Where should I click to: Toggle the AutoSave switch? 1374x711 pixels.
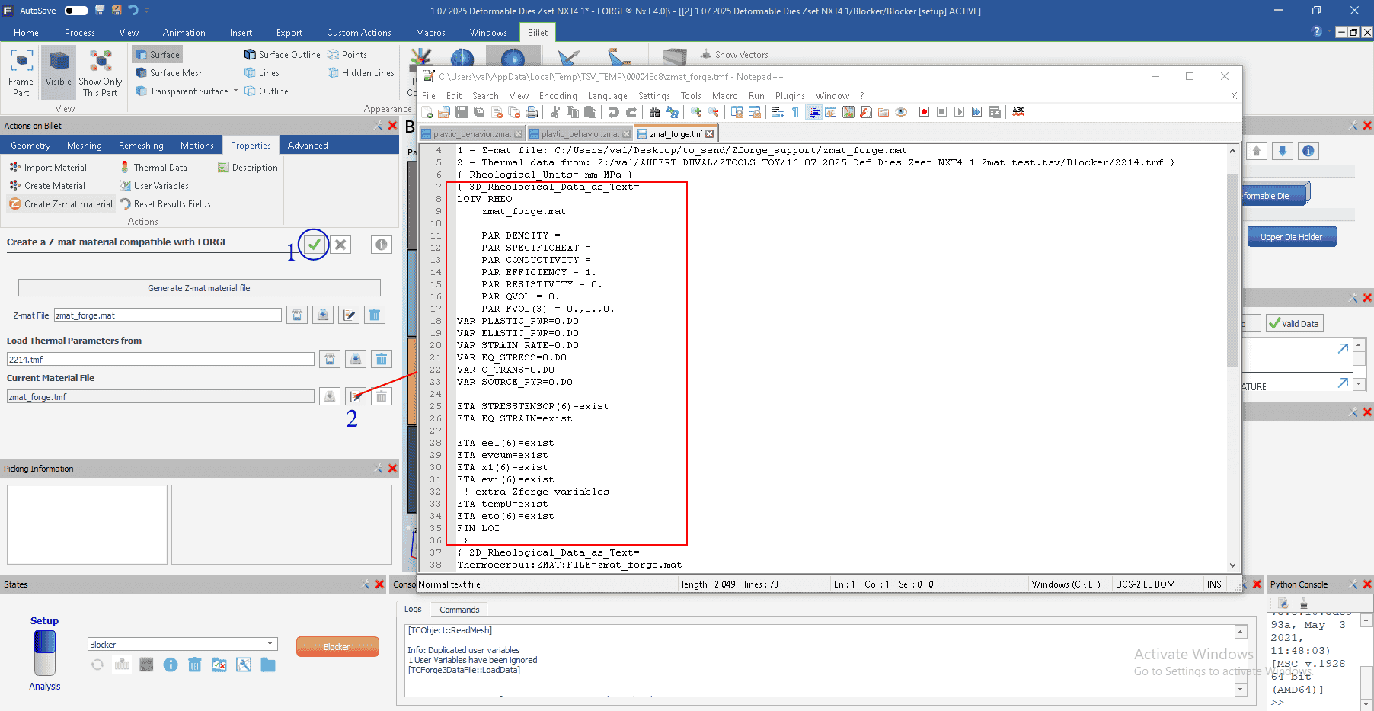pyautogui.click(x=75, y=11)
